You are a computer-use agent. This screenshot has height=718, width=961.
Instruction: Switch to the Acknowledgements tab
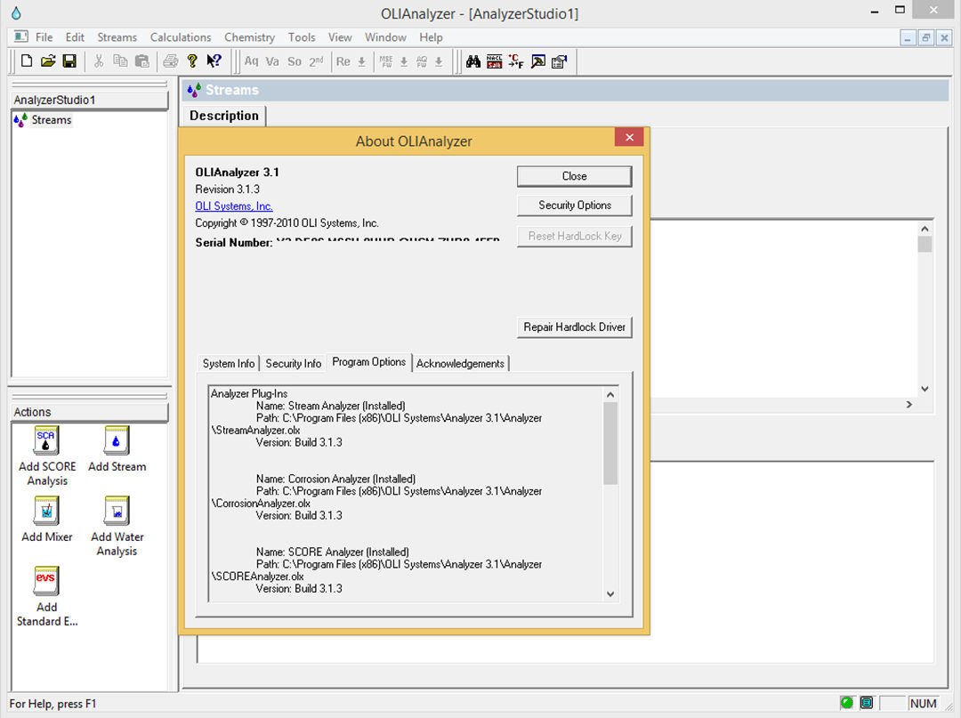click(460, 363)
